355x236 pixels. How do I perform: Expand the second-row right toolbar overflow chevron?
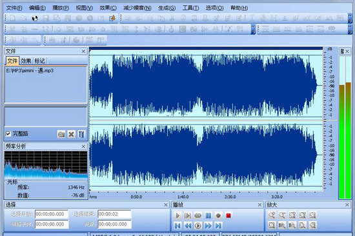click(x=350, y=29)
